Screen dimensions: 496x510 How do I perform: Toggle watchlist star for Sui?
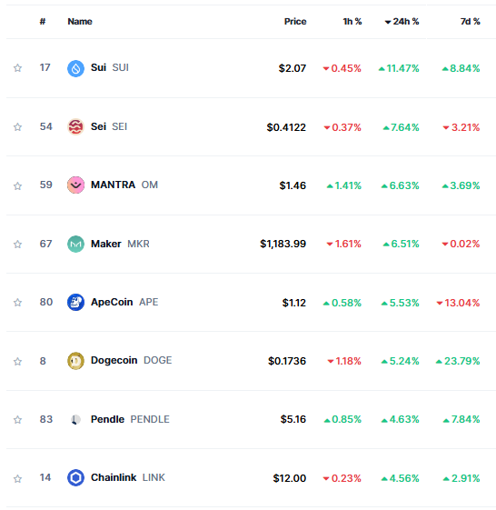click(17, 68)
